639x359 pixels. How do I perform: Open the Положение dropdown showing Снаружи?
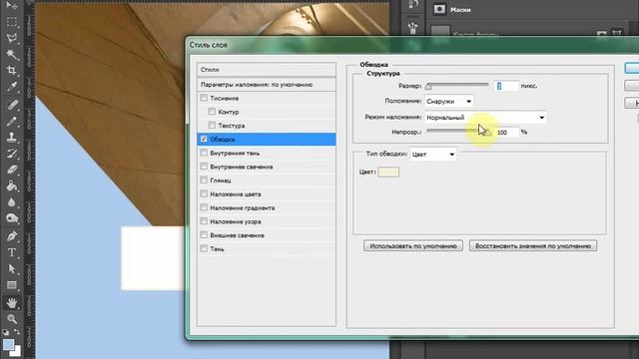(449, 102)
